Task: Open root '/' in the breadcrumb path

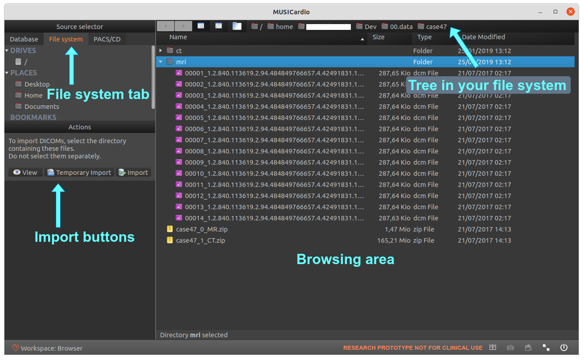Action: pyautogui.click(x=257, y=27)
